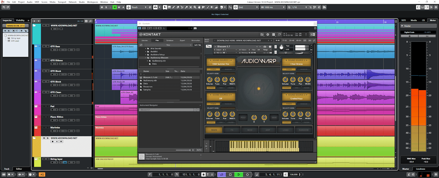
Task: Click the Audiowarp SAVE button
Action: point(274,117)
